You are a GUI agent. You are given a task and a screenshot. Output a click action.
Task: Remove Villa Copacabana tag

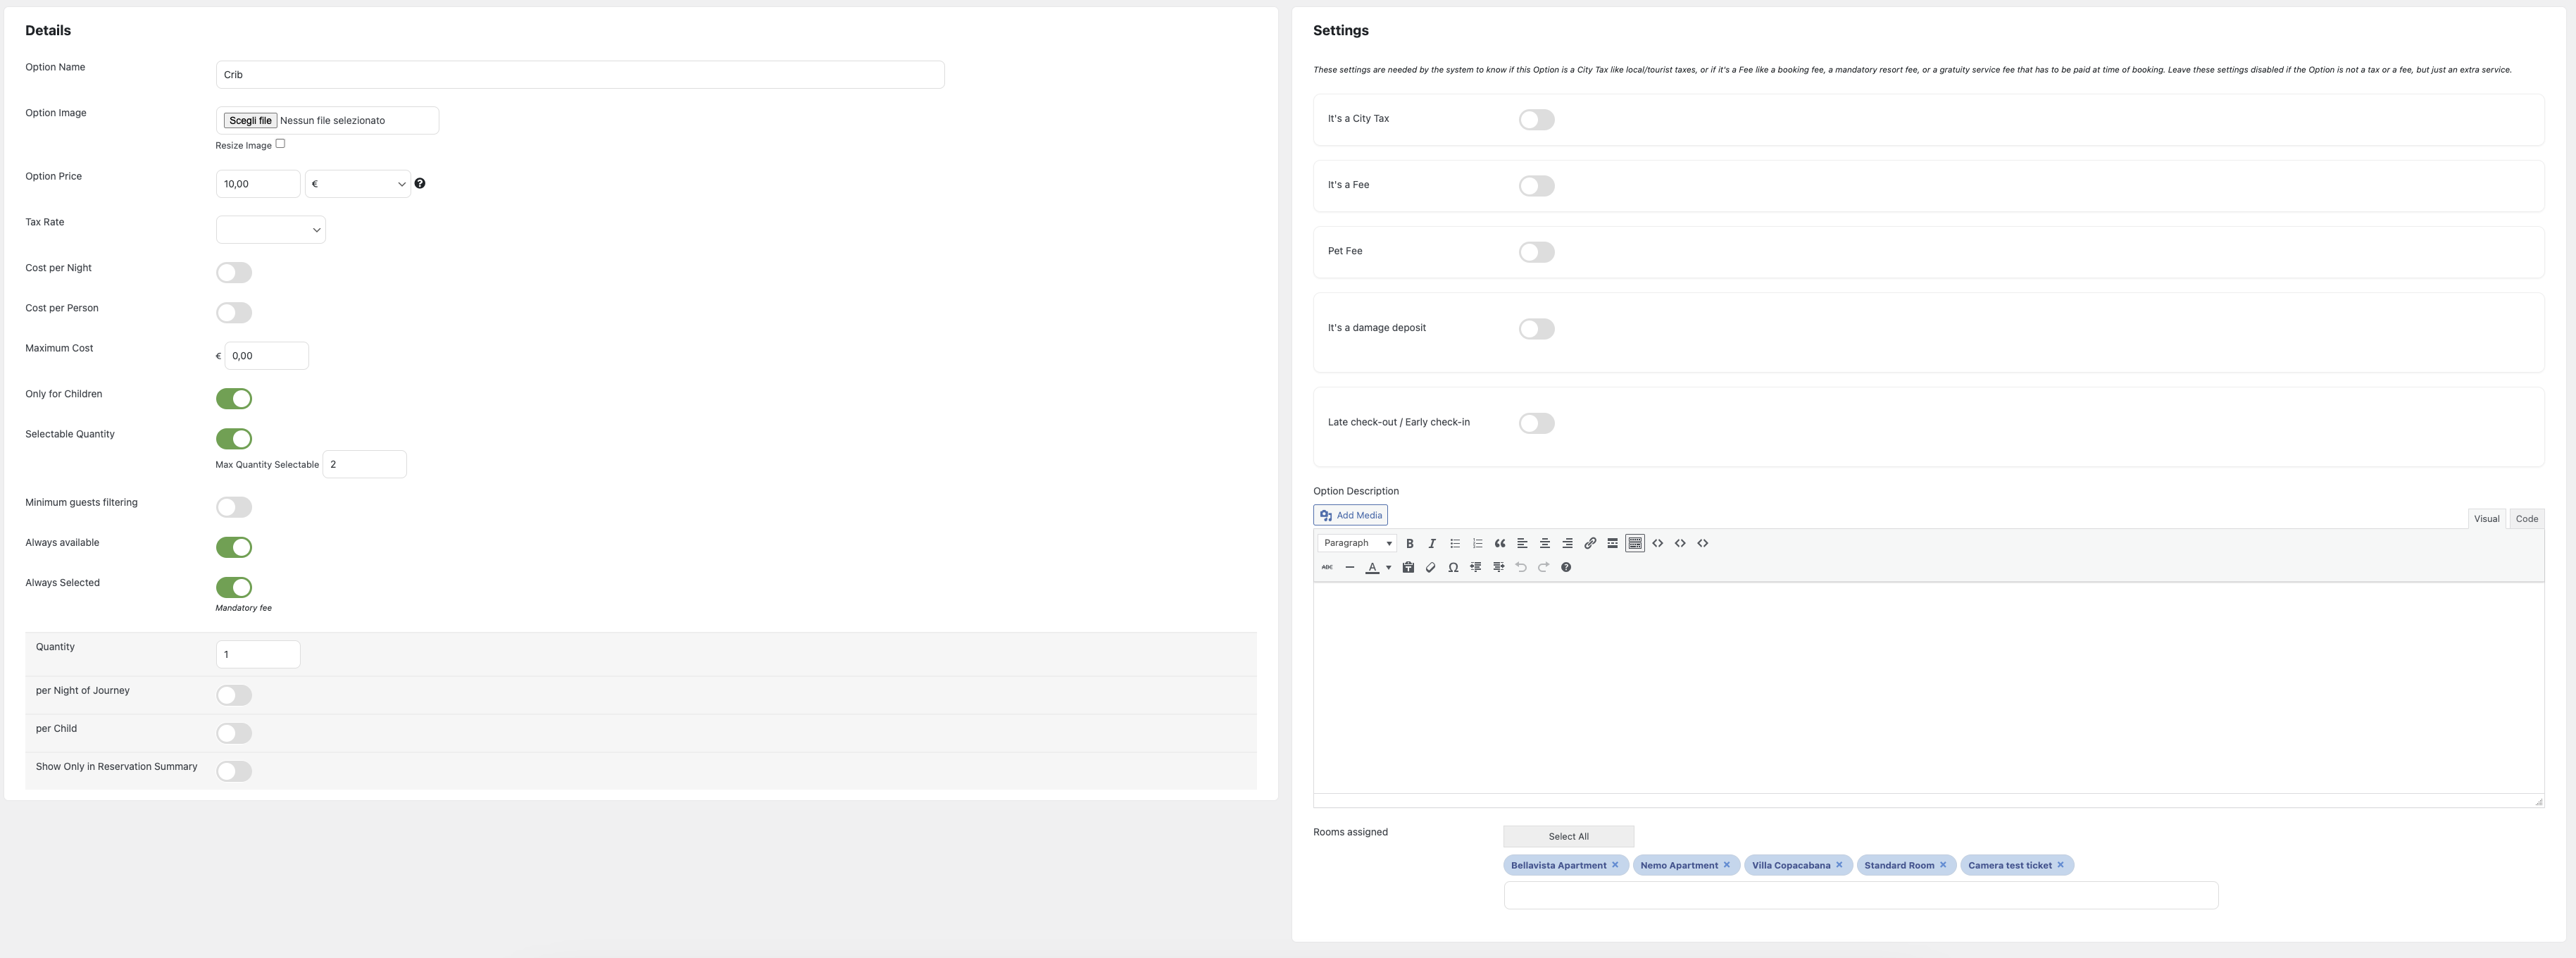(x=1839, y=865)
